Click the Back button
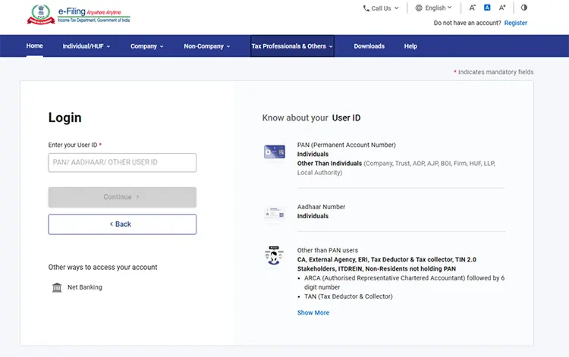The image size is (569, 357). (122, 224)
